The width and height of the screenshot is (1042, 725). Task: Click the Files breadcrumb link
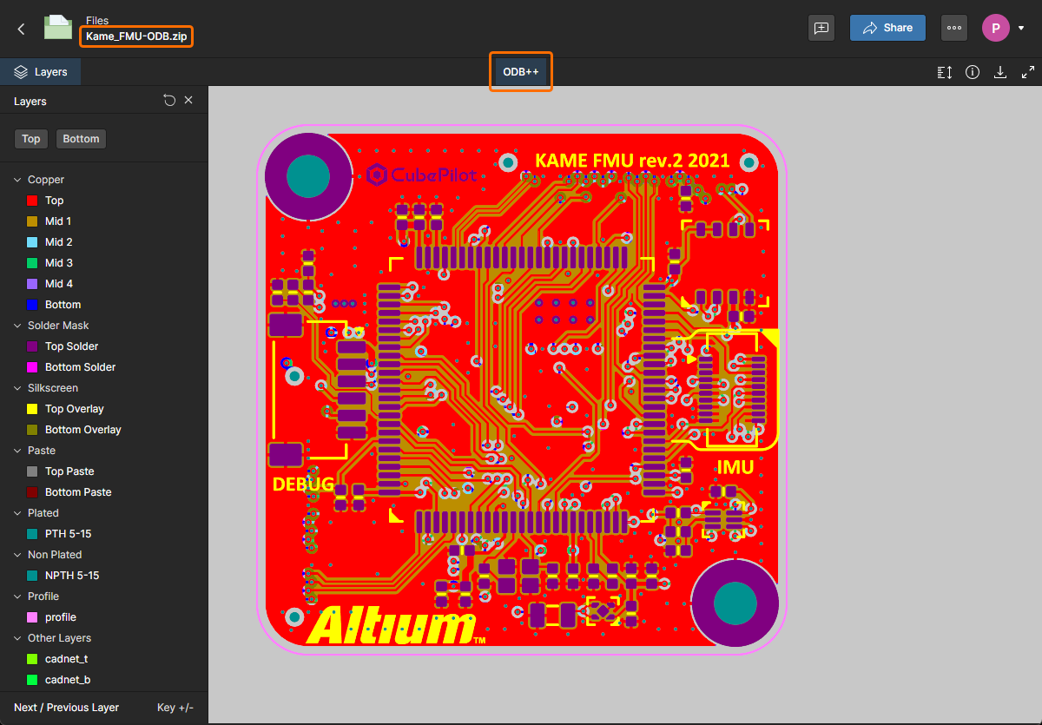coord(98,20)
